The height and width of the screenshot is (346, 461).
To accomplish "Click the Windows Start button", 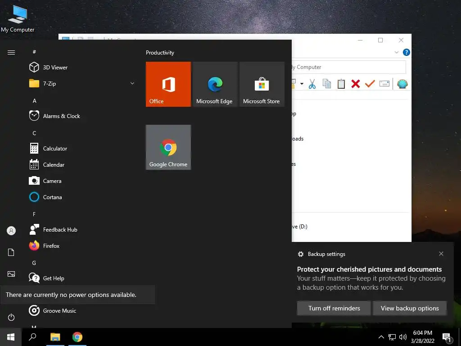I will coord(11,337).
